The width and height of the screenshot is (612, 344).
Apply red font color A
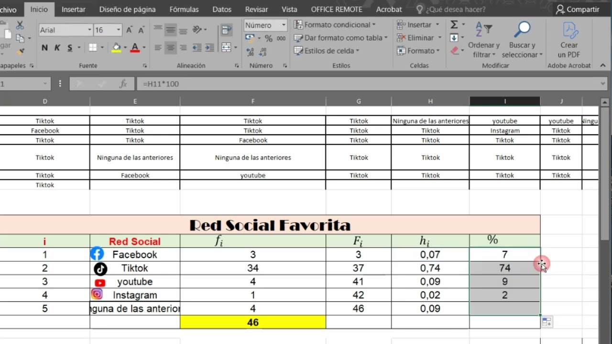(135, 48)
